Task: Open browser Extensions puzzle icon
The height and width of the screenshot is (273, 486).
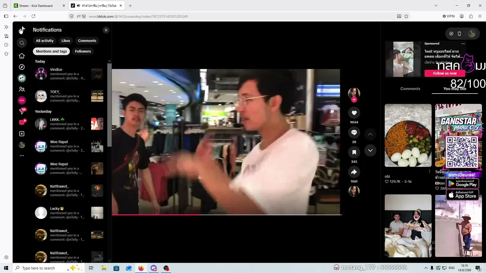Action: [x=471, y=16]
